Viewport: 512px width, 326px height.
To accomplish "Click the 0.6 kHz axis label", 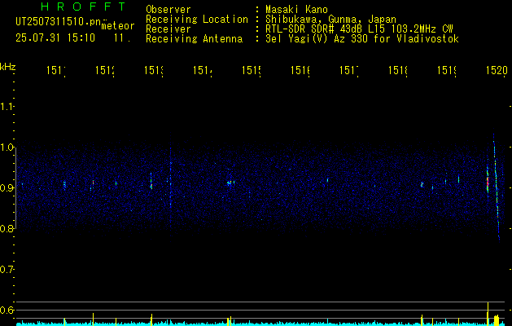I will coord(7,310).
